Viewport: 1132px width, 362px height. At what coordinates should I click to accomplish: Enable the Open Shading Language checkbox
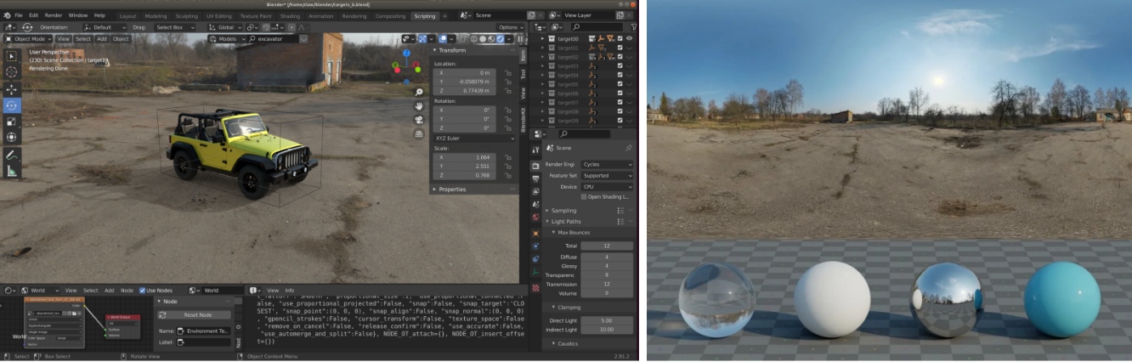point(583,196)
